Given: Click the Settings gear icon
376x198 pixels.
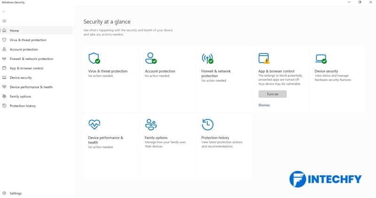Looking at the screenshot, I should pos(4,193).
